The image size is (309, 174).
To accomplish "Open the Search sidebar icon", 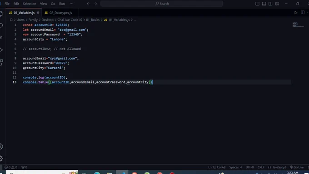I will 1,25.
